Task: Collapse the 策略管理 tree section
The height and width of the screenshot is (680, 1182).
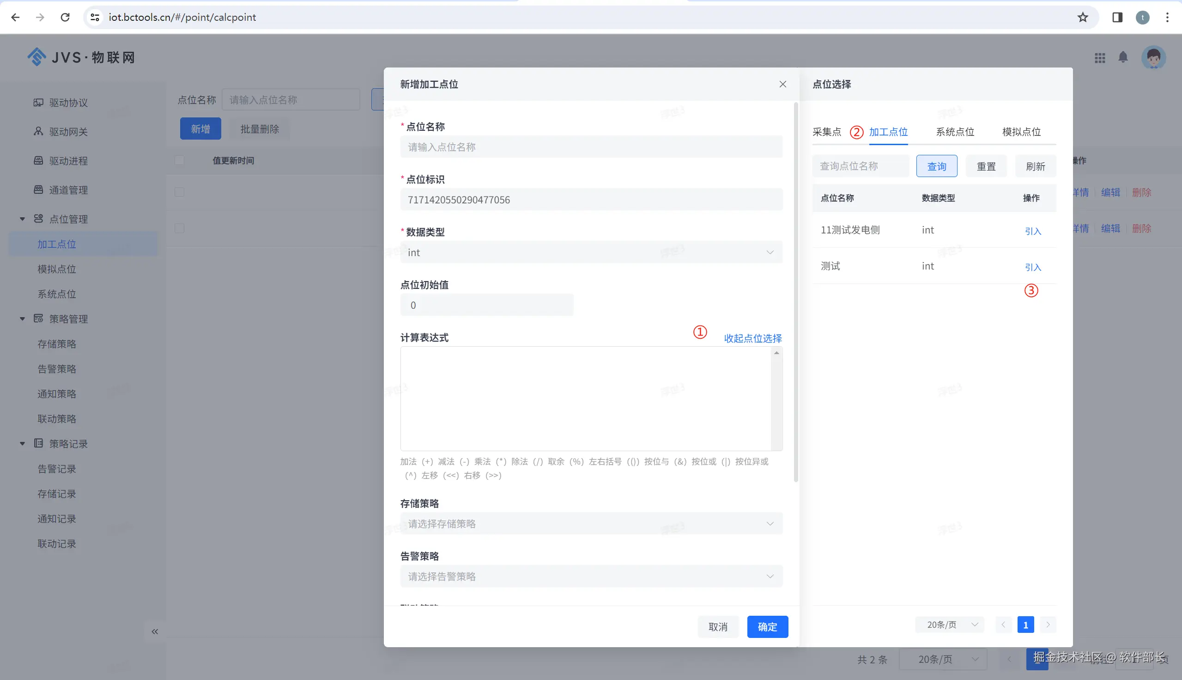Action: point(22,319)
